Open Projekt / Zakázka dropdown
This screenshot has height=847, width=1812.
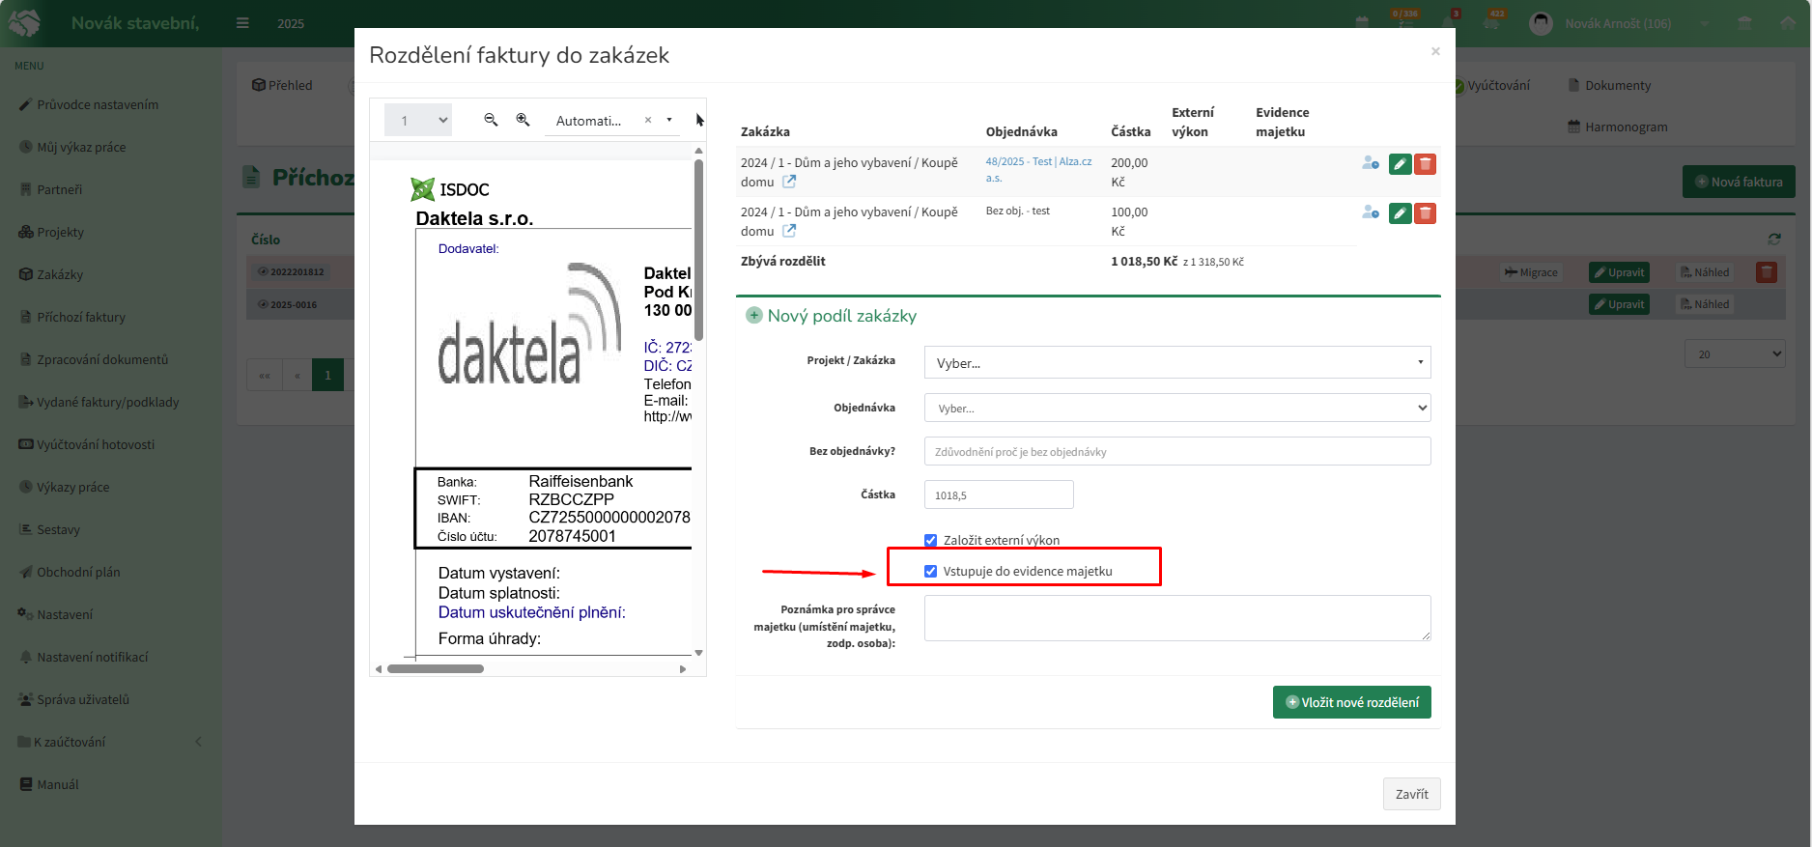[x=1177, y=362]
